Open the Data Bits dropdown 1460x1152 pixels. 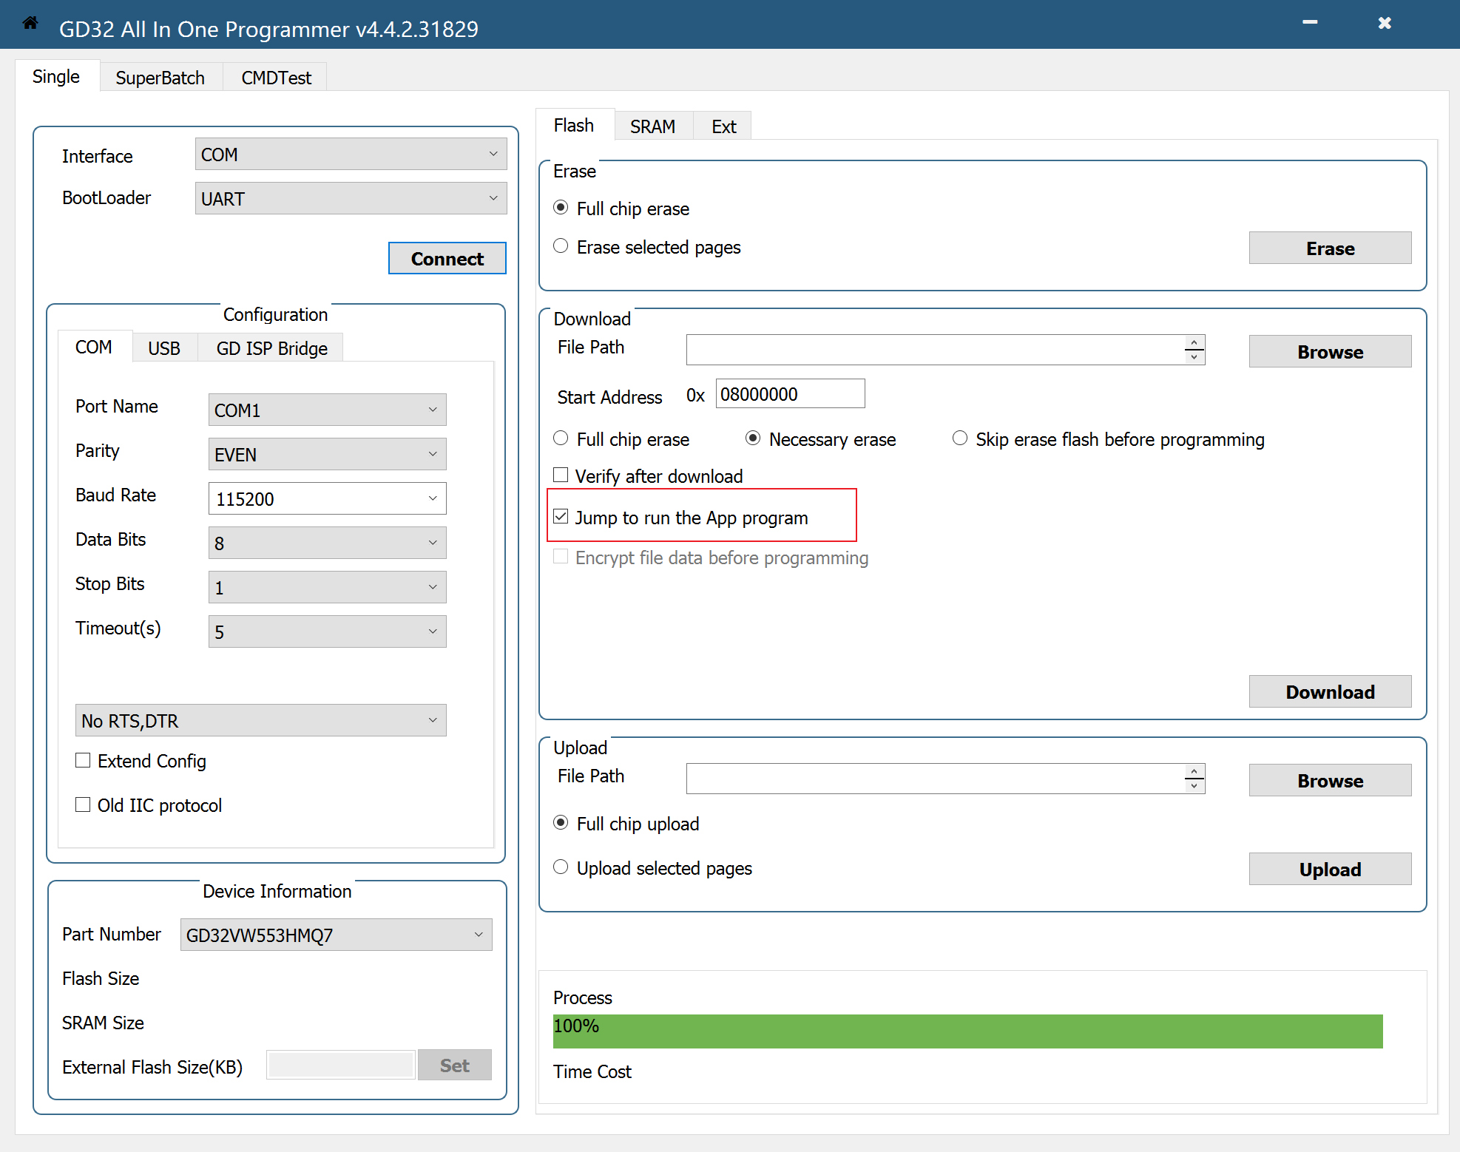click(327, 543)
